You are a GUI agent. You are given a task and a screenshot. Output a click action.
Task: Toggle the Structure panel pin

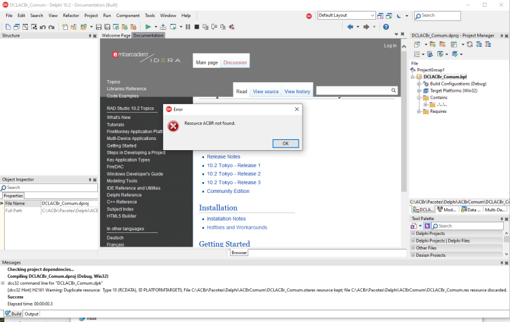click(90, 36)
